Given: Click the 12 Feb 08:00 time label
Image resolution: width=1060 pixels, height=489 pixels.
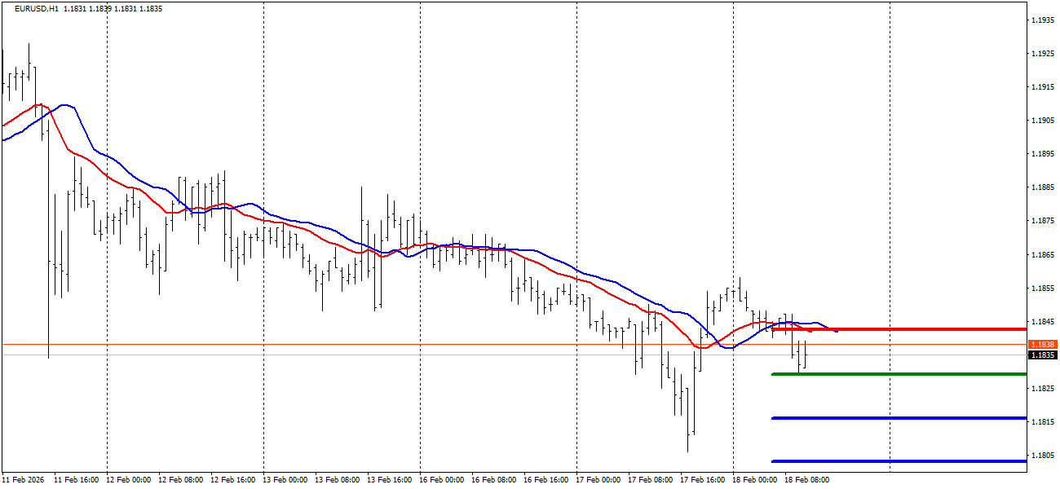Looking at the screenshot, I should click(x=180, y=480).
